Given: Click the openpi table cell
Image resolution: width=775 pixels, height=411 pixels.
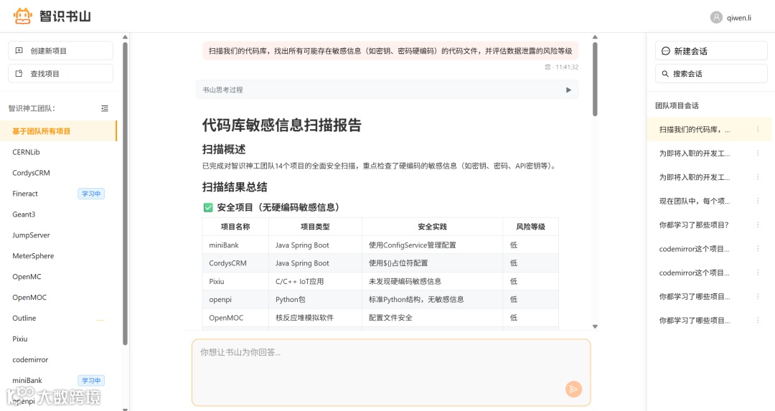Looking at the screenshot, I should pos(235,299).
